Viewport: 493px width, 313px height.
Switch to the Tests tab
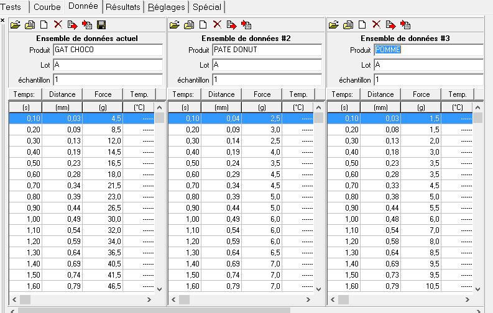11,7
